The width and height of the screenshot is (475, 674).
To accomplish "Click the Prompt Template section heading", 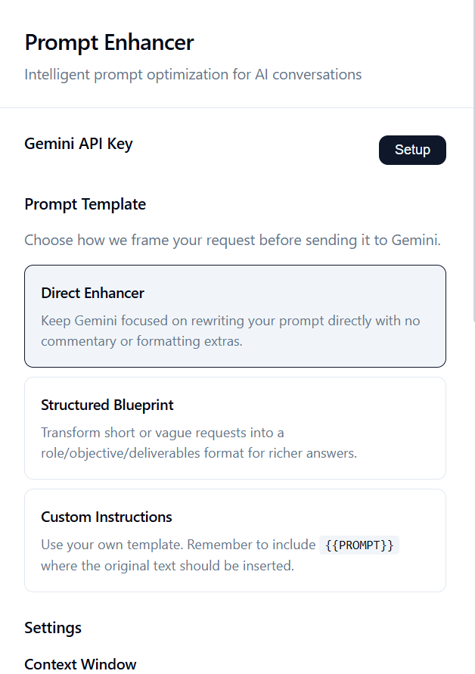I will click(85, 204).
